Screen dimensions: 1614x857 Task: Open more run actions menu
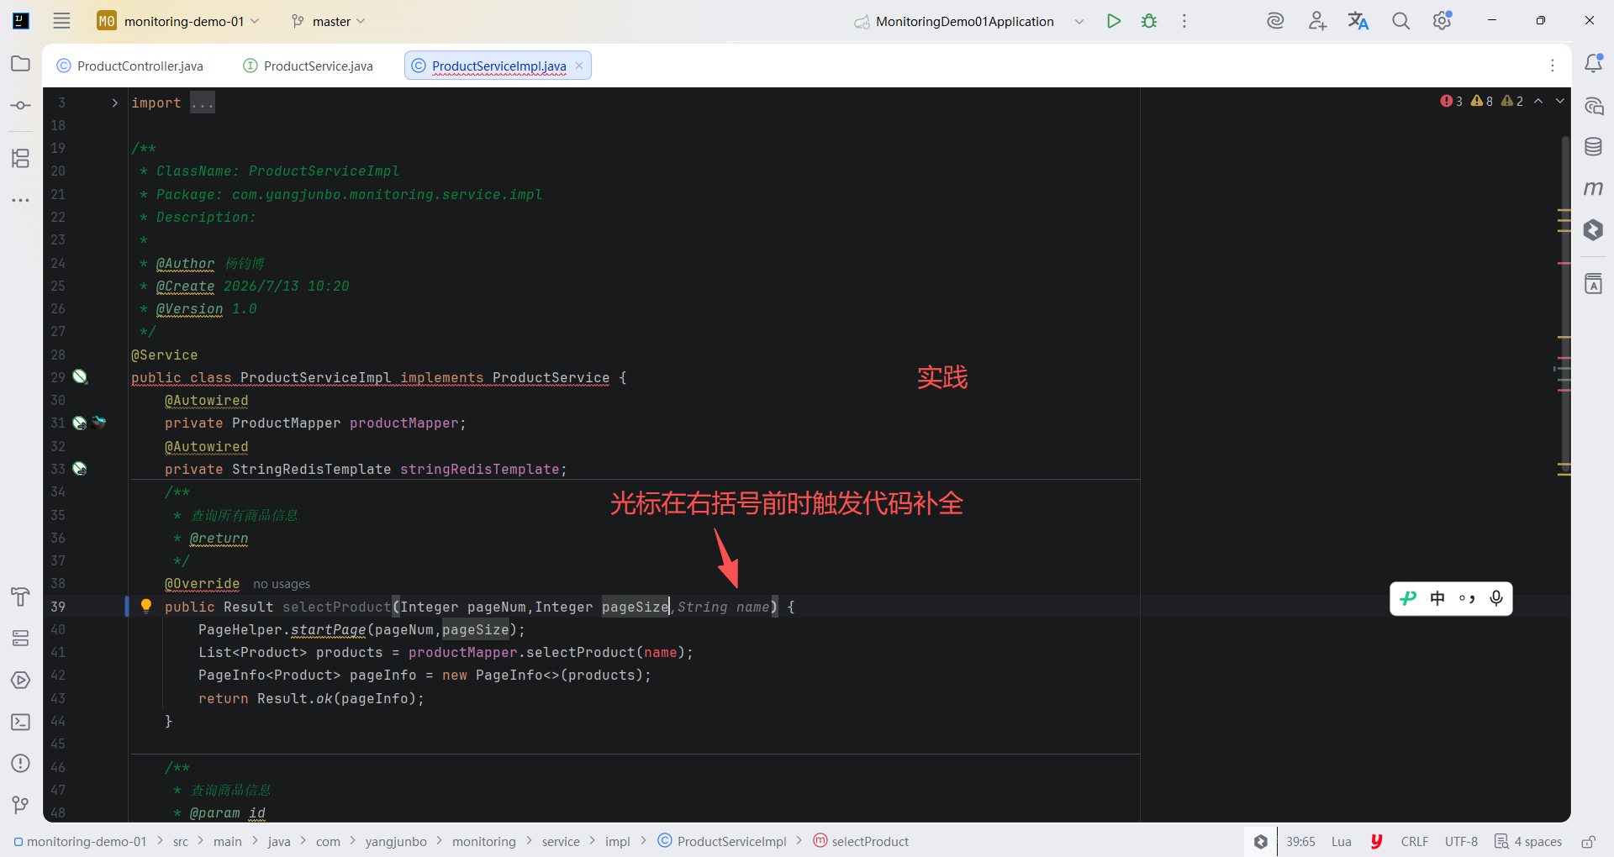[x=1184, y=21]
